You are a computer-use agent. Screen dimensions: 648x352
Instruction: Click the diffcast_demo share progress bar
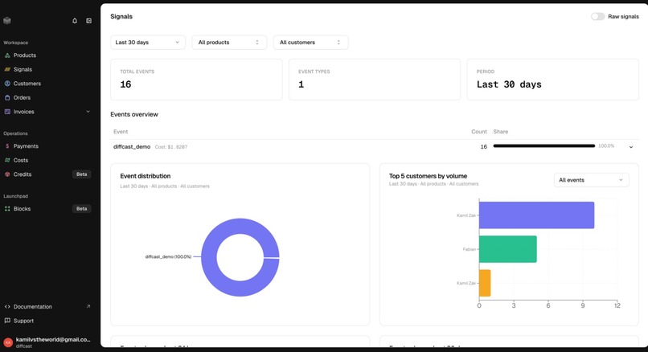coord(543,145)
